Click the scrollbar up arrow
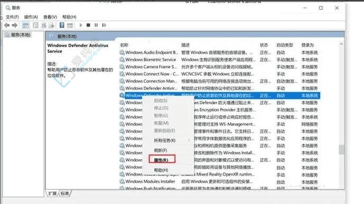Viewport: 364px width, 204px height. [341, 44]
